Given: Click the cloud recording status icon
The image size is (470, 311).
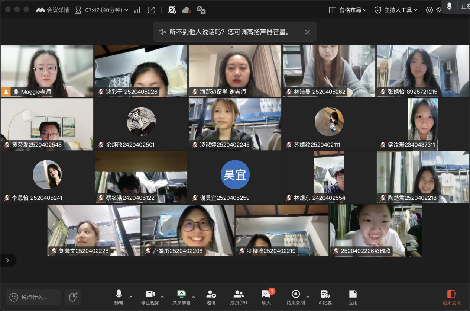Looking at the screenshot, I should tap(187, 10).
